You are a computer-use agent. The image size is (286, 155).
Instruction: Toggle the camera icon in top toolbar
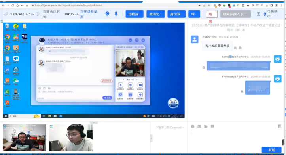tap(108, 14)
